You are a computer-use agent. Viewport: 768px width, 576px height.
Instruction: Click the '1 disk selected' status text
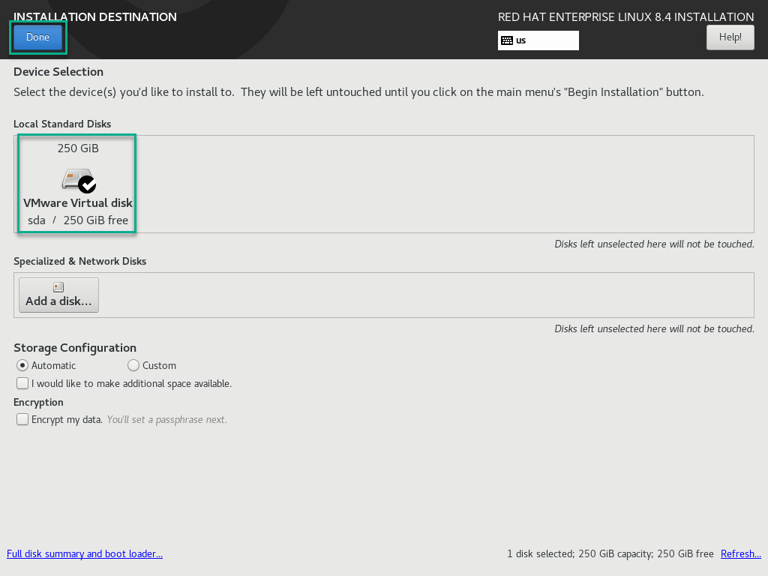[x=540, y=554]
